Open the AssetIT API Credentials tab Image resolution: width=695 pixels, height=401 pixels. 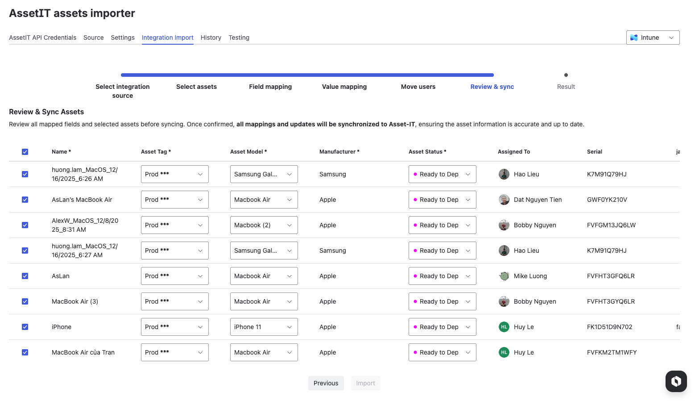pyautogui.click(x=42, y=38)
